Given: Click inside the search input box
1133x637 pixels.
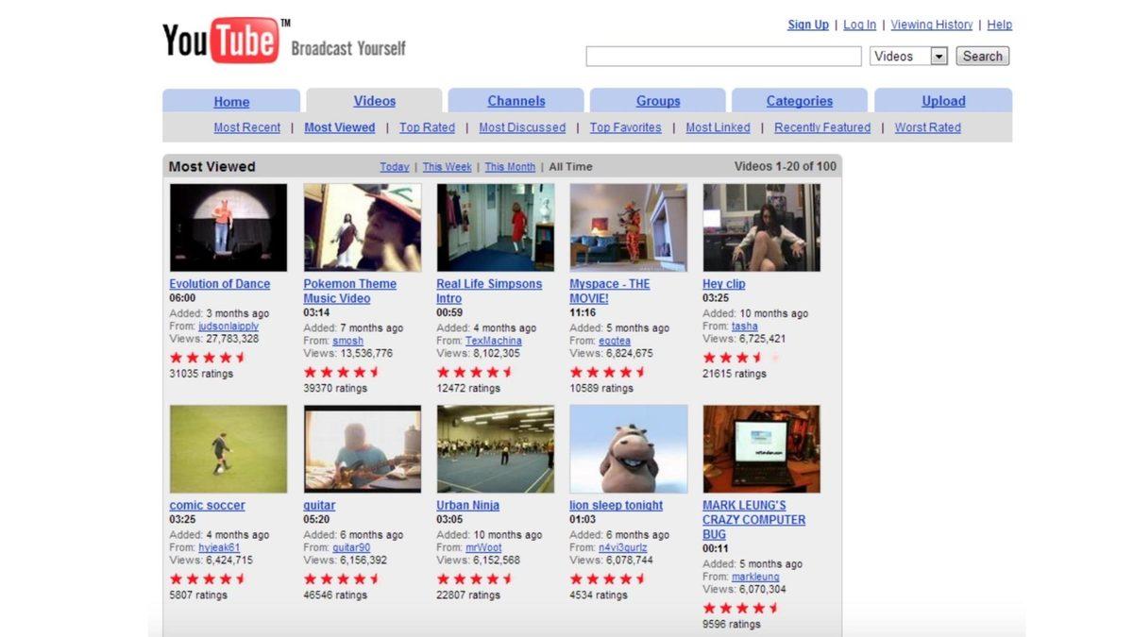Looking at the screenshot, I should pyautogui.click(x=722, y=56).
